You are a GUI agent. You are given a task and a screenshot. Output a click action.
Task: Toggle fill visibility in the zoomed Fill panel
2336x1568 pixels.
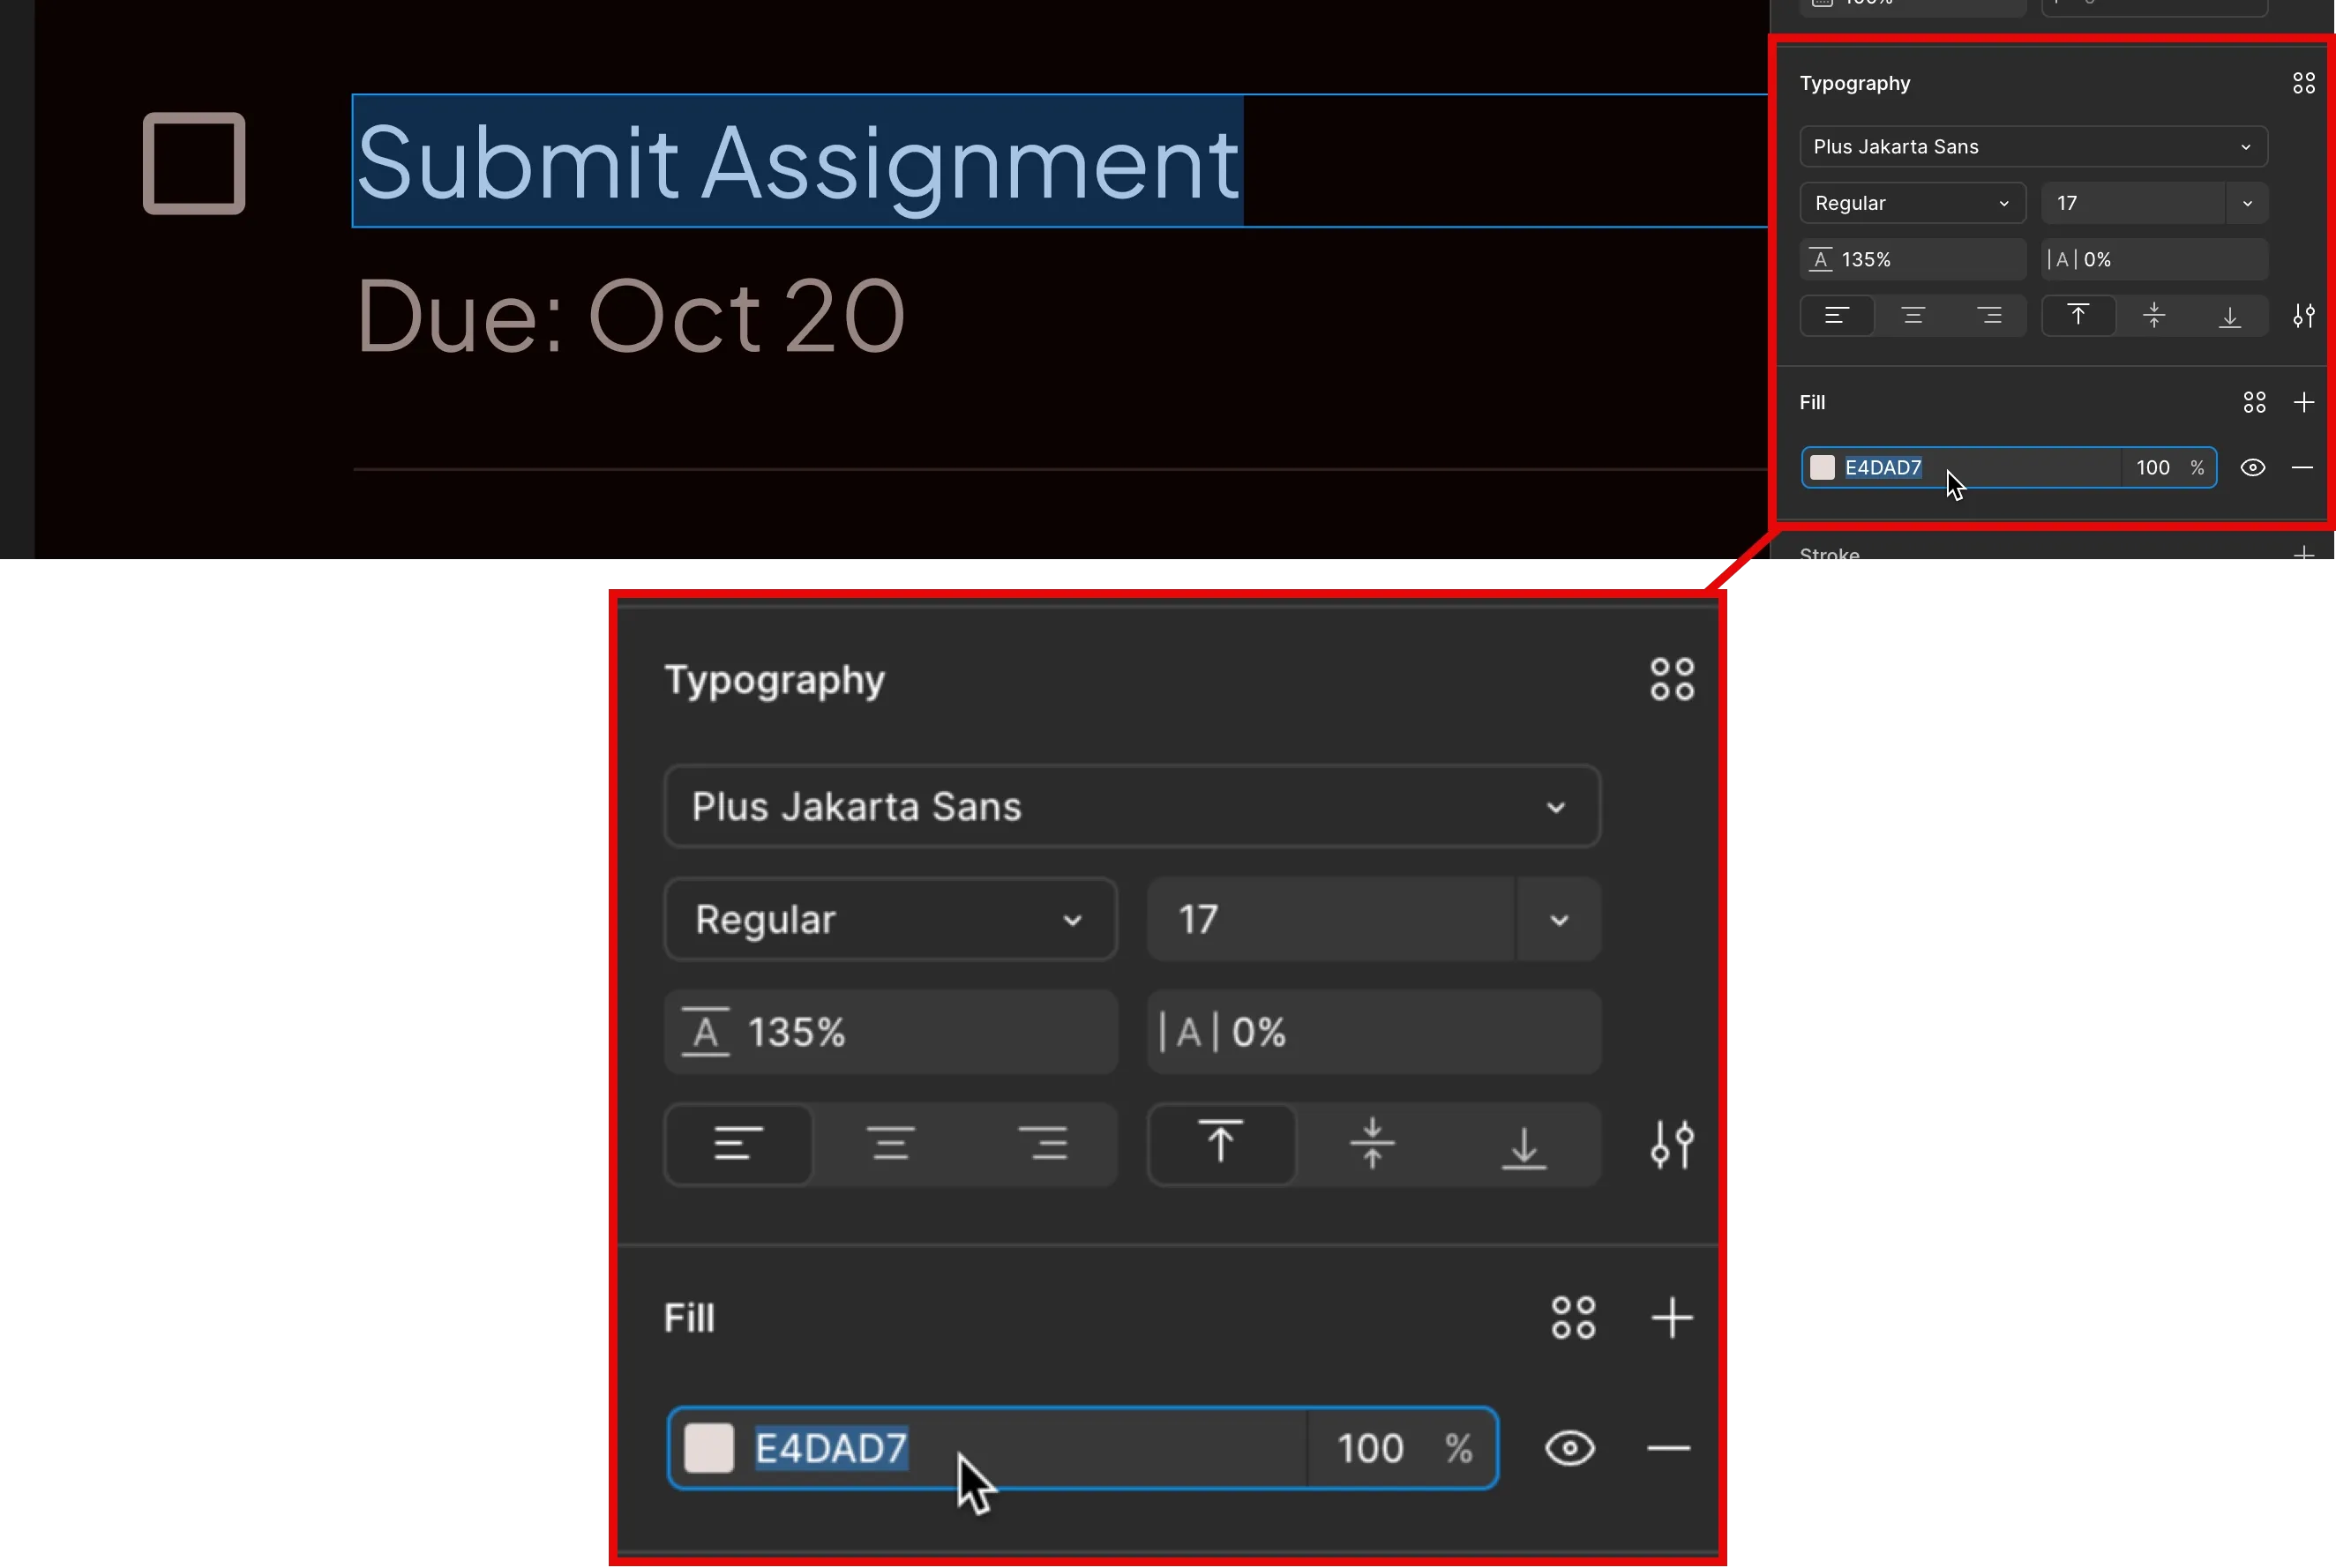[1569, 1447]
